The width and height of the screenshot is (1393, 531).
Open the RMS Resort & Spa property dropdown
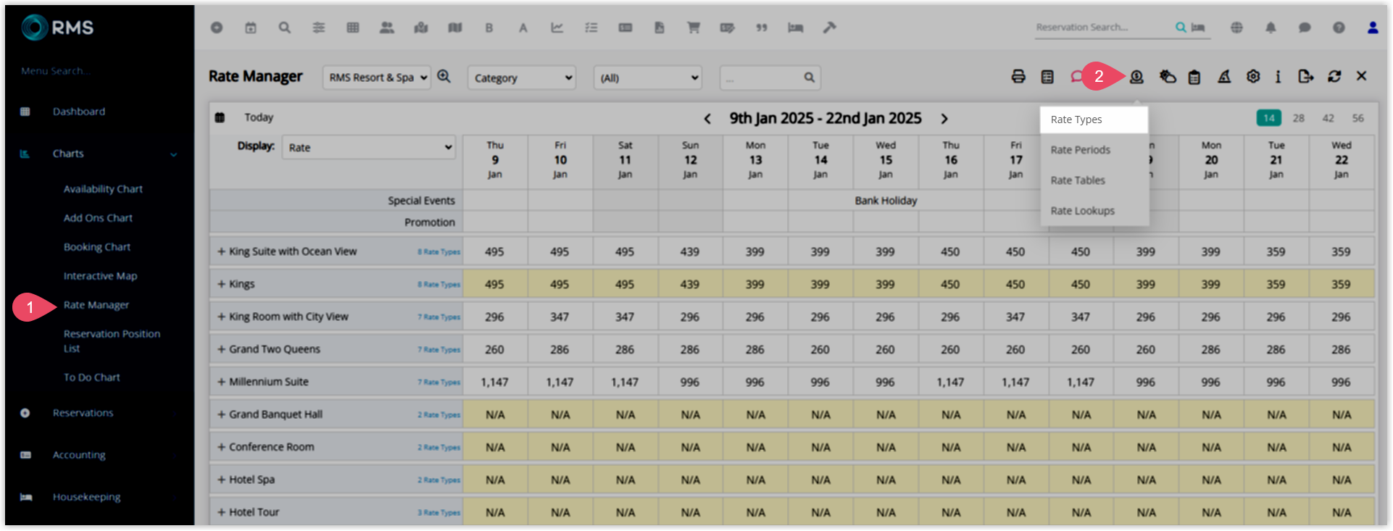[x=377, y=78]
